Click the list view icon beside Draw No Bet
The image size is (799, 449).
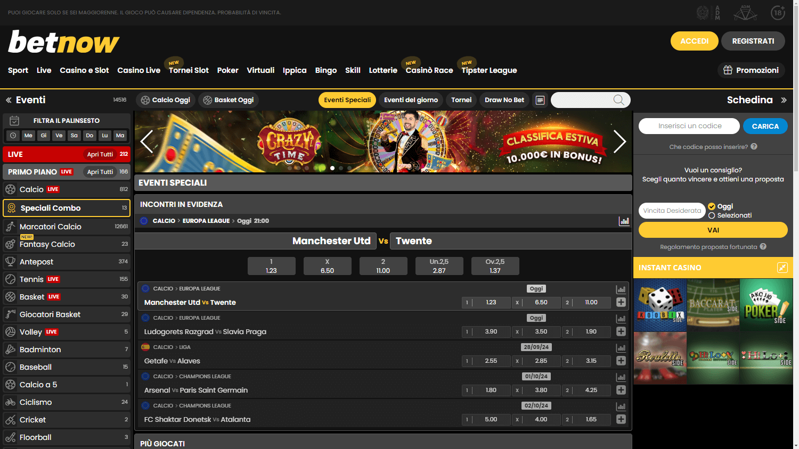pos(540,100)
